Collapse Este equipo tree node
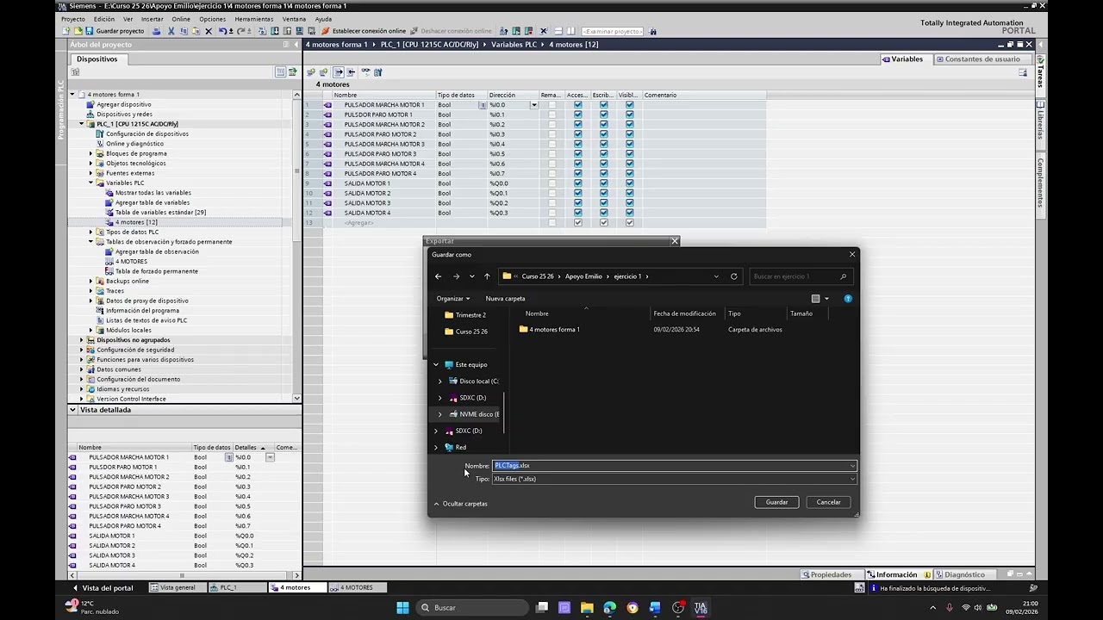1103x620 pixels. pos(436,364)
